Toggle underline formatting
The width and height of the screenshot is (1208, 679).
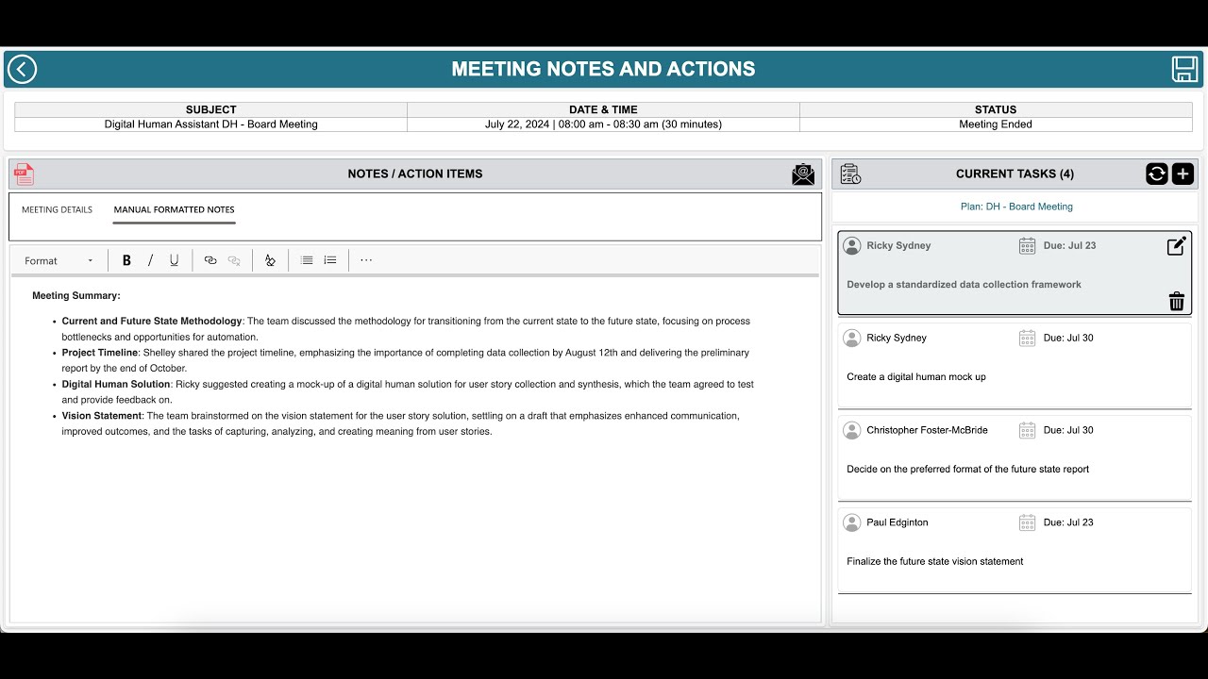click(174, 260)
